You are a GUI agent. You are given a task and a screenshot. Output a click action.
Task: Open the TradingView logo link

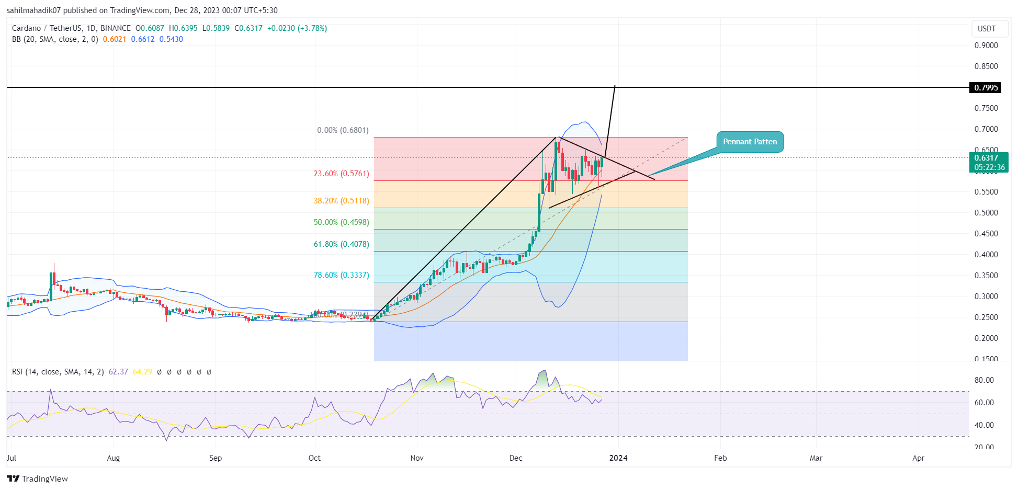[37, 478]
